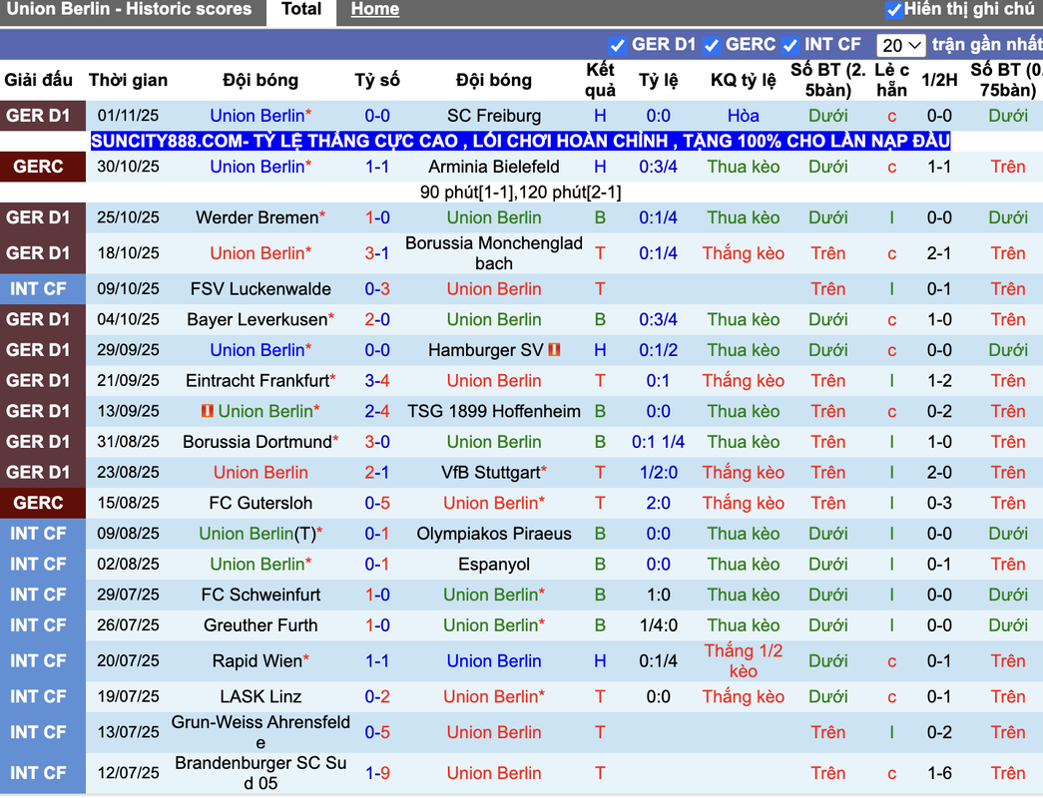
Task: Click the 0-3 score of FSV Luckenwalde match
Action: click(377, 289)
